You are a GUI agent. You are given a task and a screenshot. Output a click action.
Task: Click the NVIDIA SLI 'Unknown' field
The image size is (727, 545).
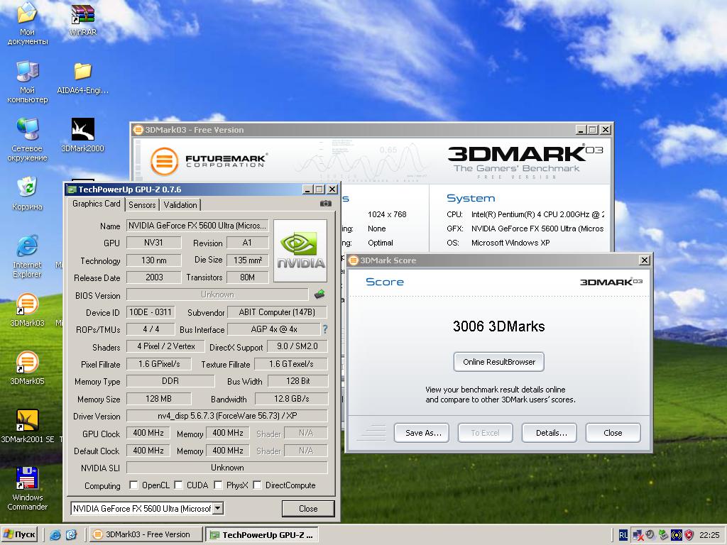227,468
